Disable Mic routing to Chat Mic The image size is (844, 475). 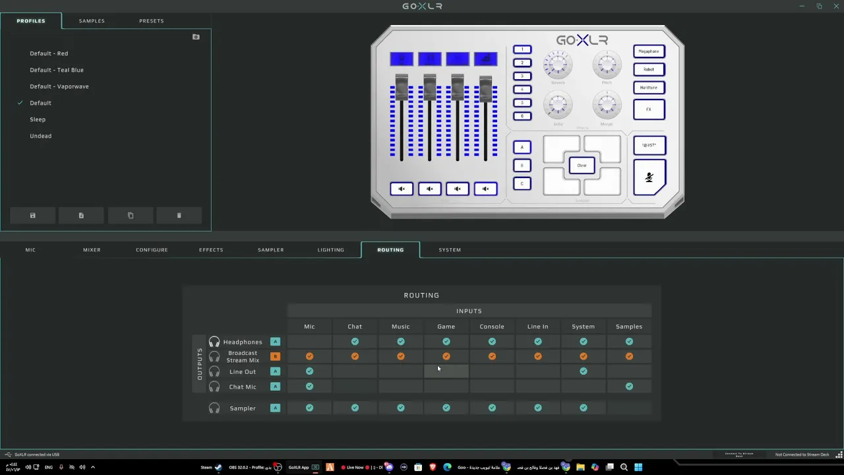[x=309, y=387]
